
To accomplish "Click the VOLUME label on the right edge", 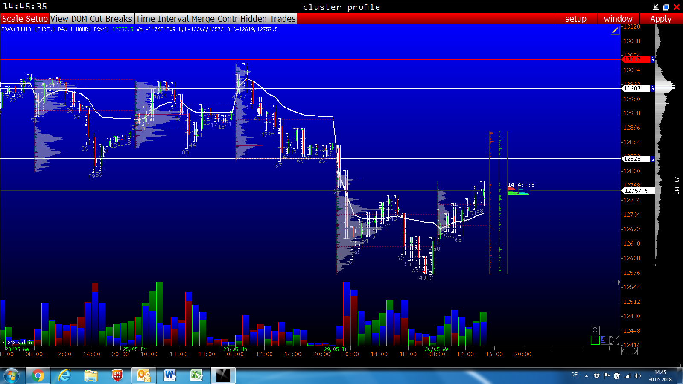I will pos(677,185).
